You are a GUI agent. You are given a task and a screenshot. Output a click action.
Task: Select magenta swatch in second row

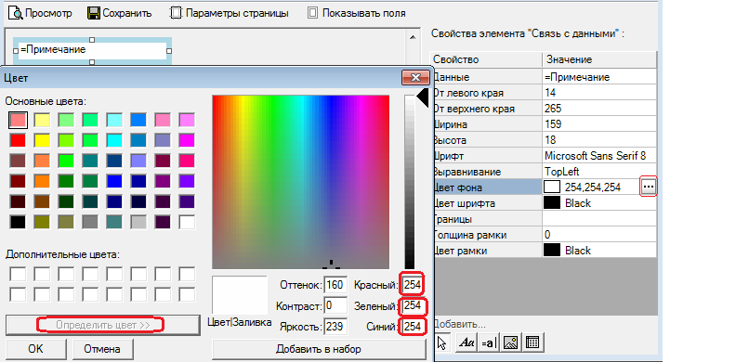click(187, 140)
